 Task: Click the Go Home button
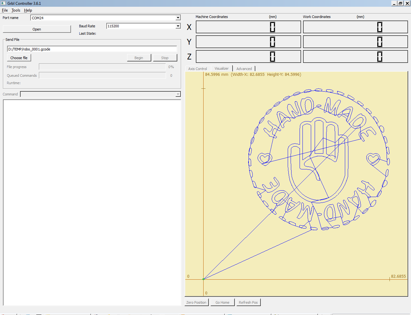[223, 302]
